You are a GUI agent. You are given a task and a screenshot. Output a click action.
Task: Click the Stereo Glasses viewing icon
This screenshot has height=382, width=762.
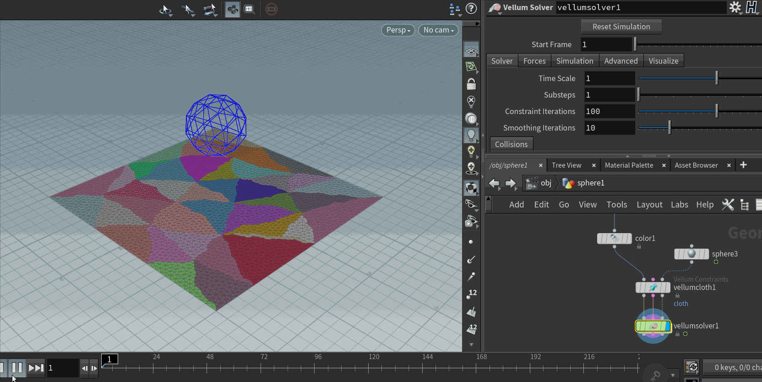(x=471, y=204)
